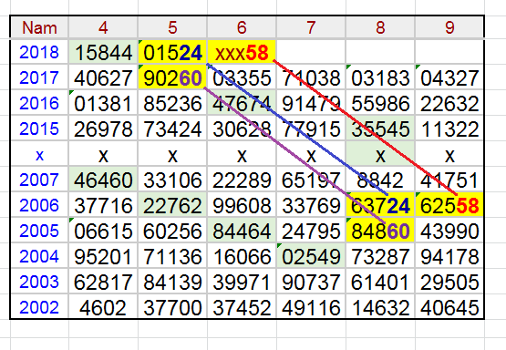Screen dimensions: 506x350
Task: Click the green cell 22762
Action: 172,205
